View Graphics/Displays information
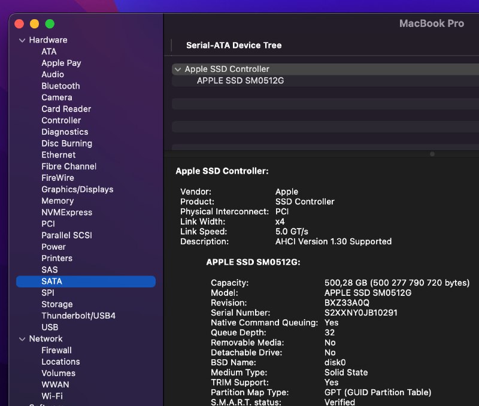 (78, 189)
